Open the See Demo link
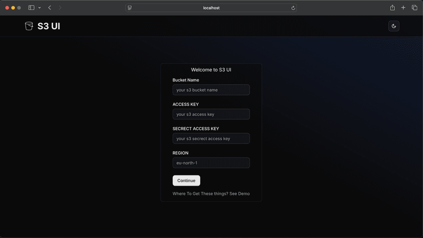The height and width of the screenshot is (238, 423). click(x=239, y=193)
